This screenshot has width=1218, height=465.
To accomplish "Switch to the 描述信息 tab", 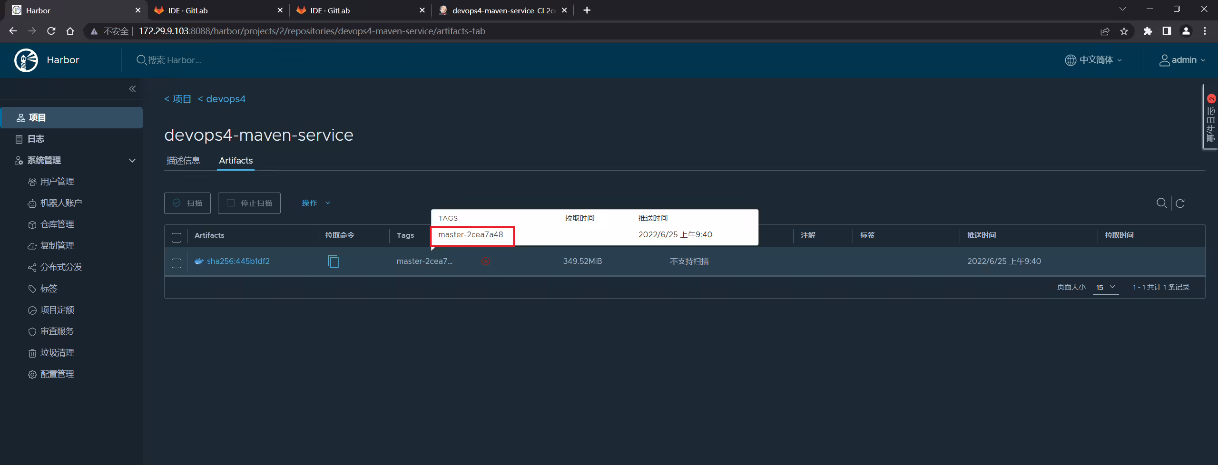I will [183, 161].
